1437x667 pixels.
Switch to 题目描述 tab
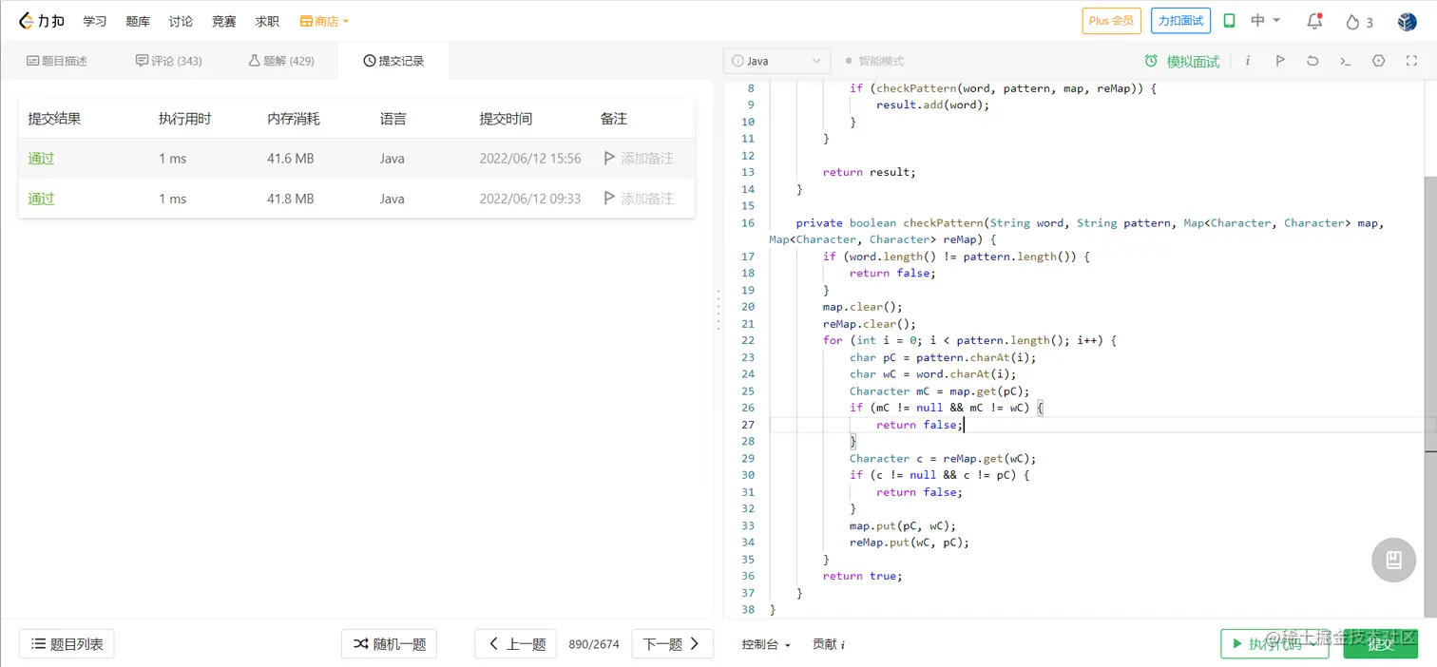coord(56,61)
